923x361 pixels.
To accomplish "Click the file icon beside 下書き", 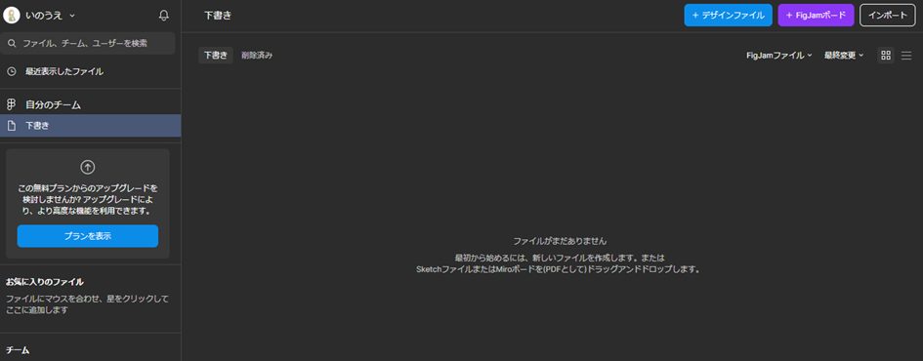I will 11,125.
